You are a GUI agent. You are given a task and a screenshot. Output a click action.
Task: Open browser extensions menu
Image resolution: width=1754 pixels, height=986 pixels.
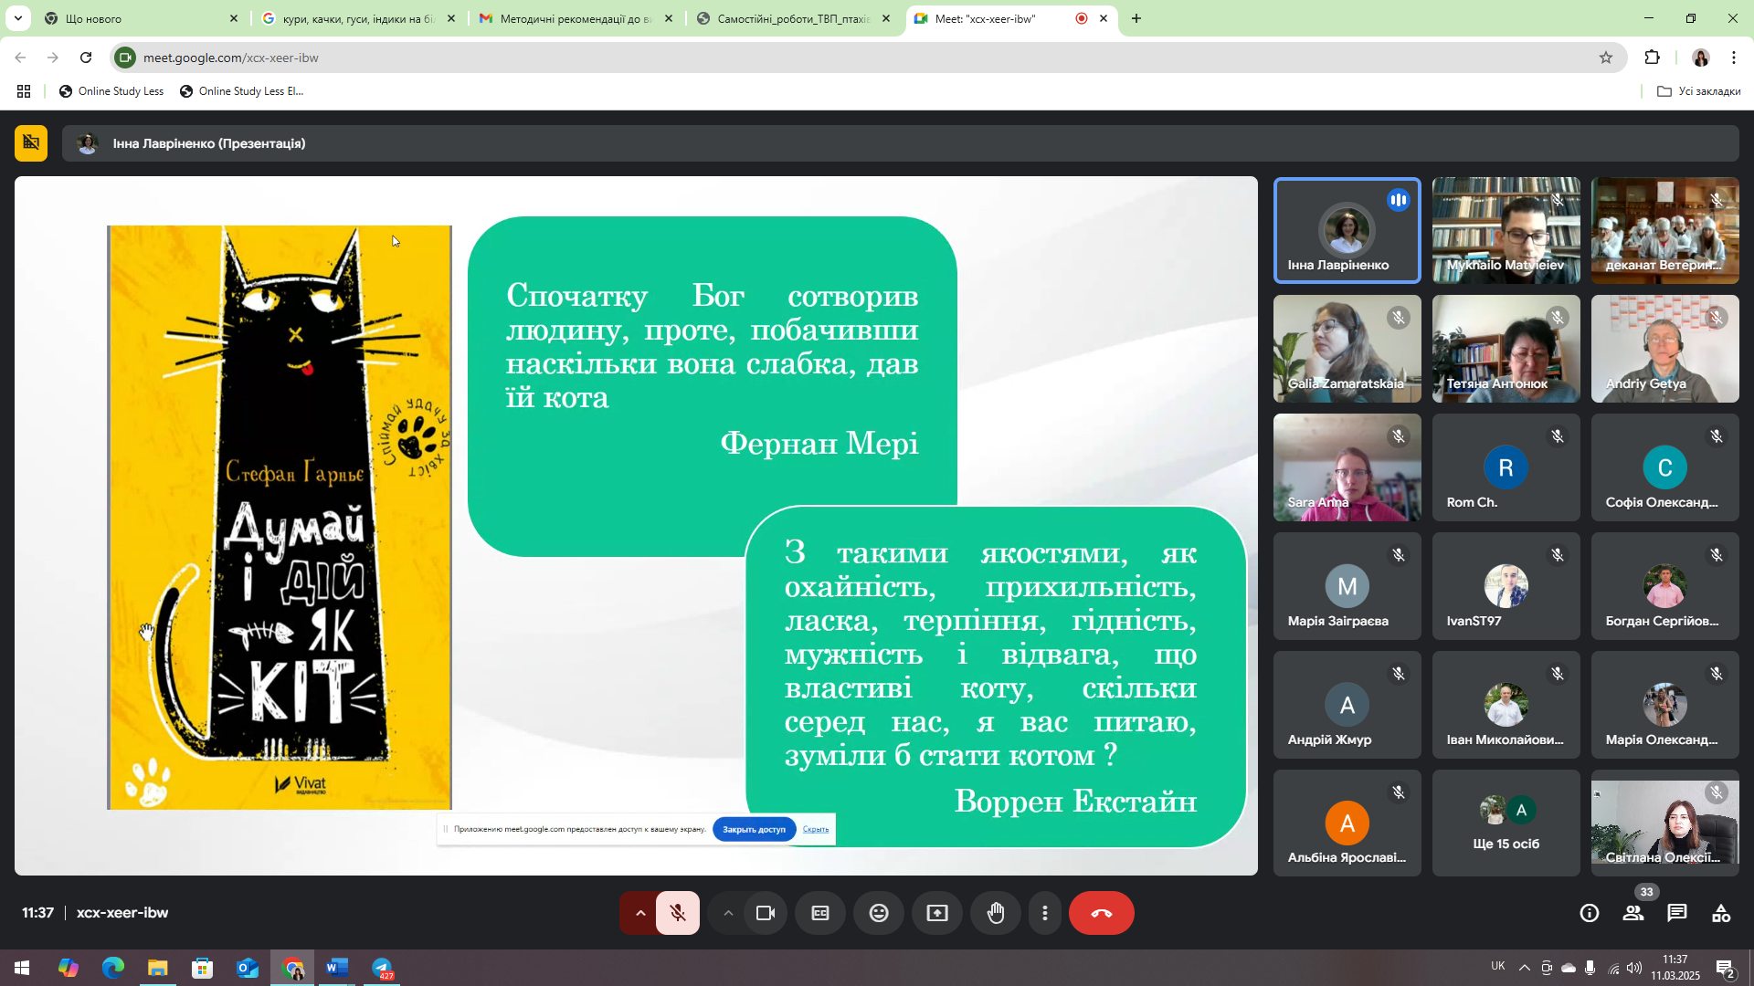point(1652,58)
